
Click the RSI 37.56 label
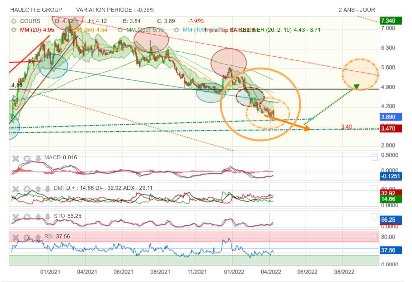(x=57, y=237)
